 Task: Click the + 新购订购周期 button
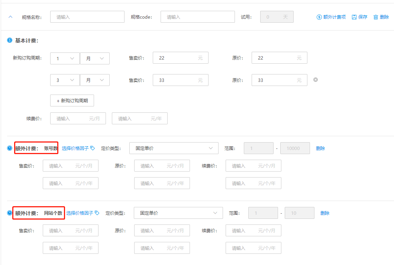(x=72, y=100)
